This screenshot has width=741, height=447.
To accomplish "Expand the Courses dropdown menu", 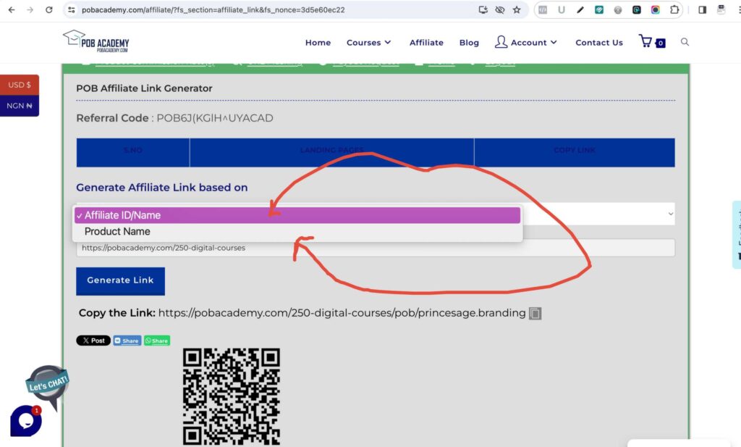I will point(368,43).
